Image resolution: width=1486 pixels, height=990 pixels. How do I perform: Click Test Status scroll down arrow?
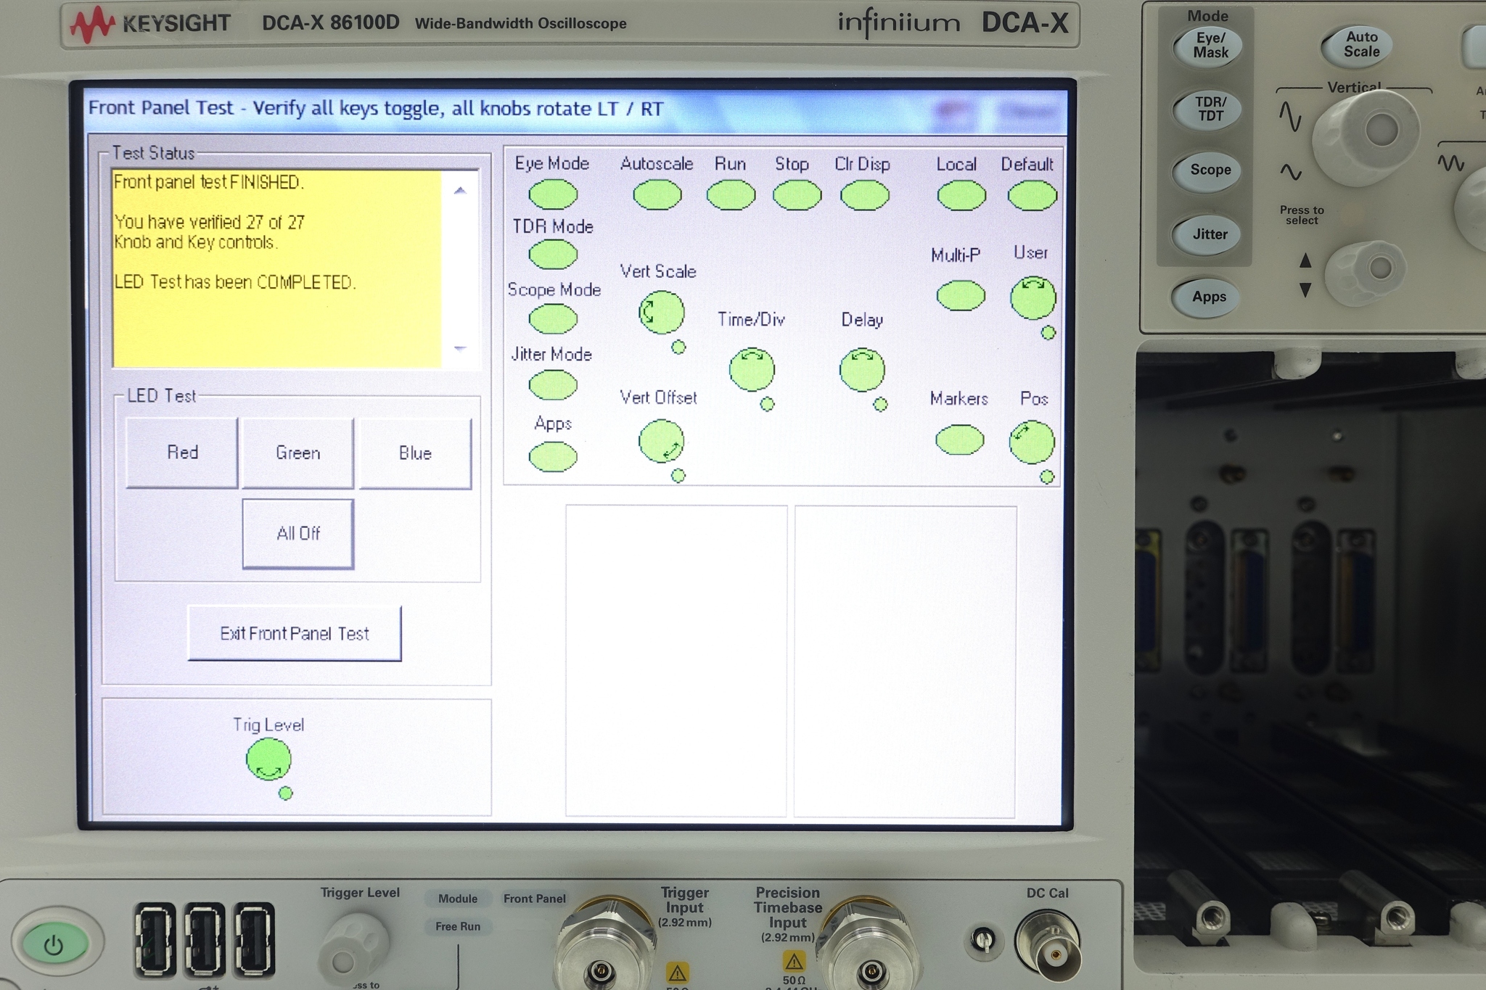tap(460, 348)
